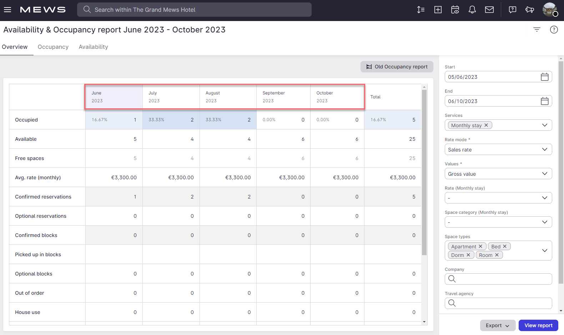Remove the Apartment space type tag
This screenshot has width=564, height=335.
coord(480,246)
